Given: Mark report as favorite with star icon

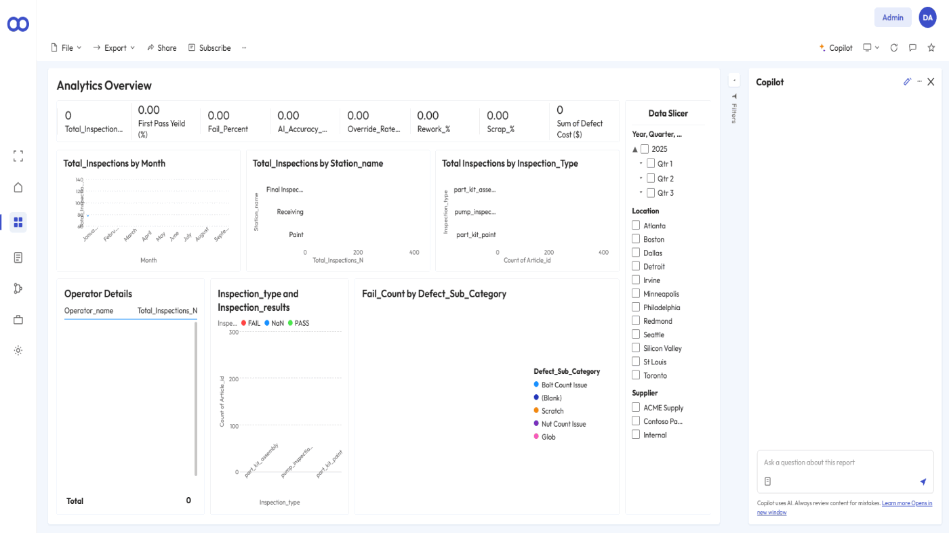Looking at the screenshot, I should click(x=931, y=47).
